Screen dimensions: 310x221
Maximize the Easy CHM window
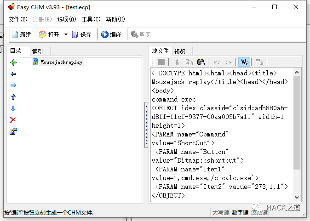(x=275, y=7)
